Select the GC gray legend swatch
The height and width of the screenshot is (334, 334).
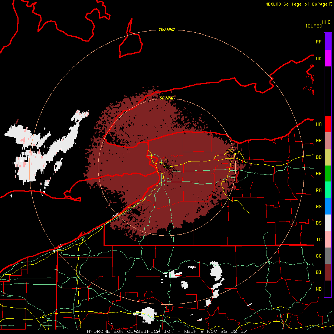pyautogui.click(x=328, y=256)
